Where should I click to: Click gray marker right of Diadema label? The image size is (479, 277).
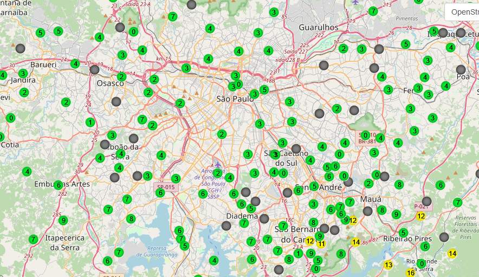(264, 218)
